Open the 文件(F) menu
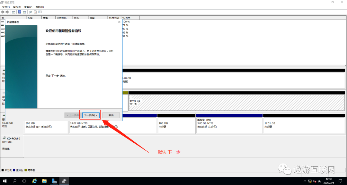 click(6, 7)
